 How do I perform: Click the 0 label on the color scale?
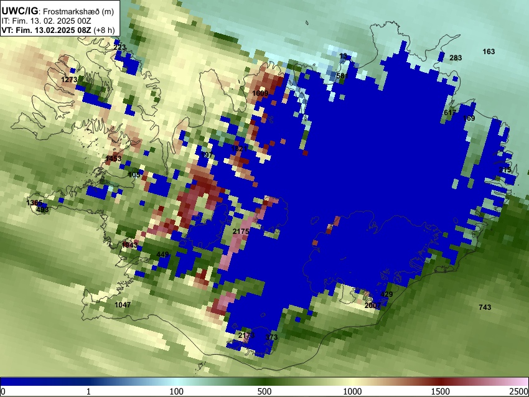[3, 391]
